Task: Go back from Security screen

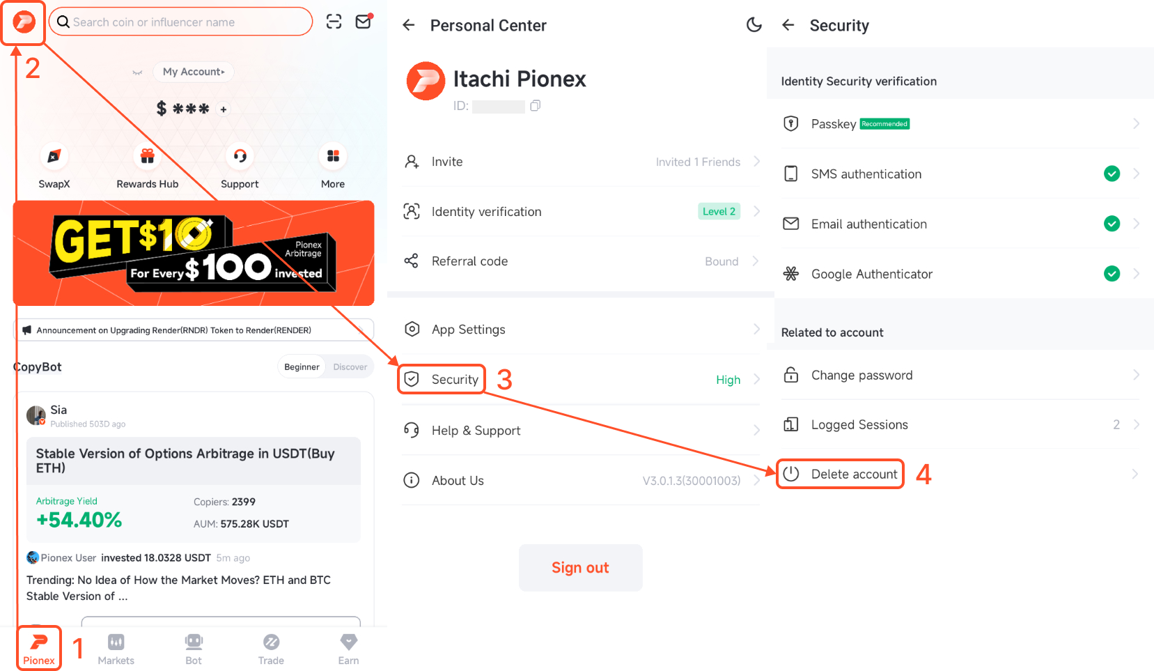Action: click(x=788, y=25)
